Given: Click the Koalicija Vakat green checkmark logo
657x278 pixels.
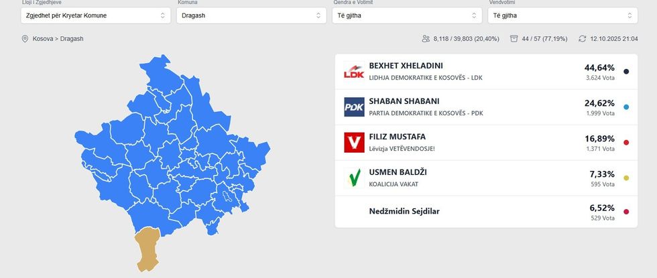Looking at the screenshot, I should click(x=354, y=178).
